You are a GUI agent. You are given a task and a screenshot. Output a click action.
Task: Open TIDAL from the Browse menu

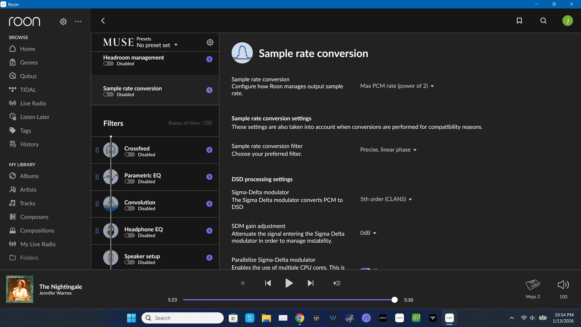click(x=28, y=90)
